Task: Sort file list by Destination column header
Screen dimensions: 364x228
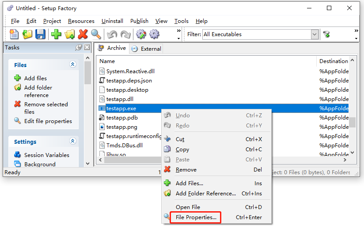Action: [x=333, y=61]
